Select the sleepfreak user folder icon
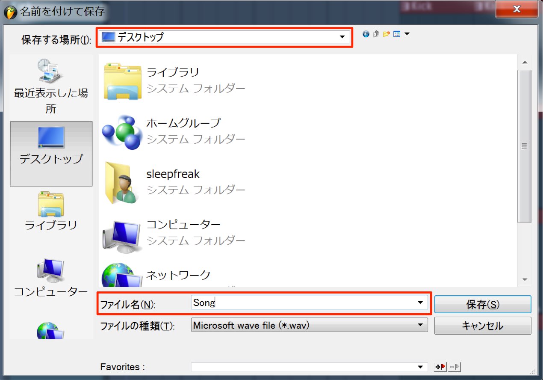543x380 pixels. coord(121,182)
